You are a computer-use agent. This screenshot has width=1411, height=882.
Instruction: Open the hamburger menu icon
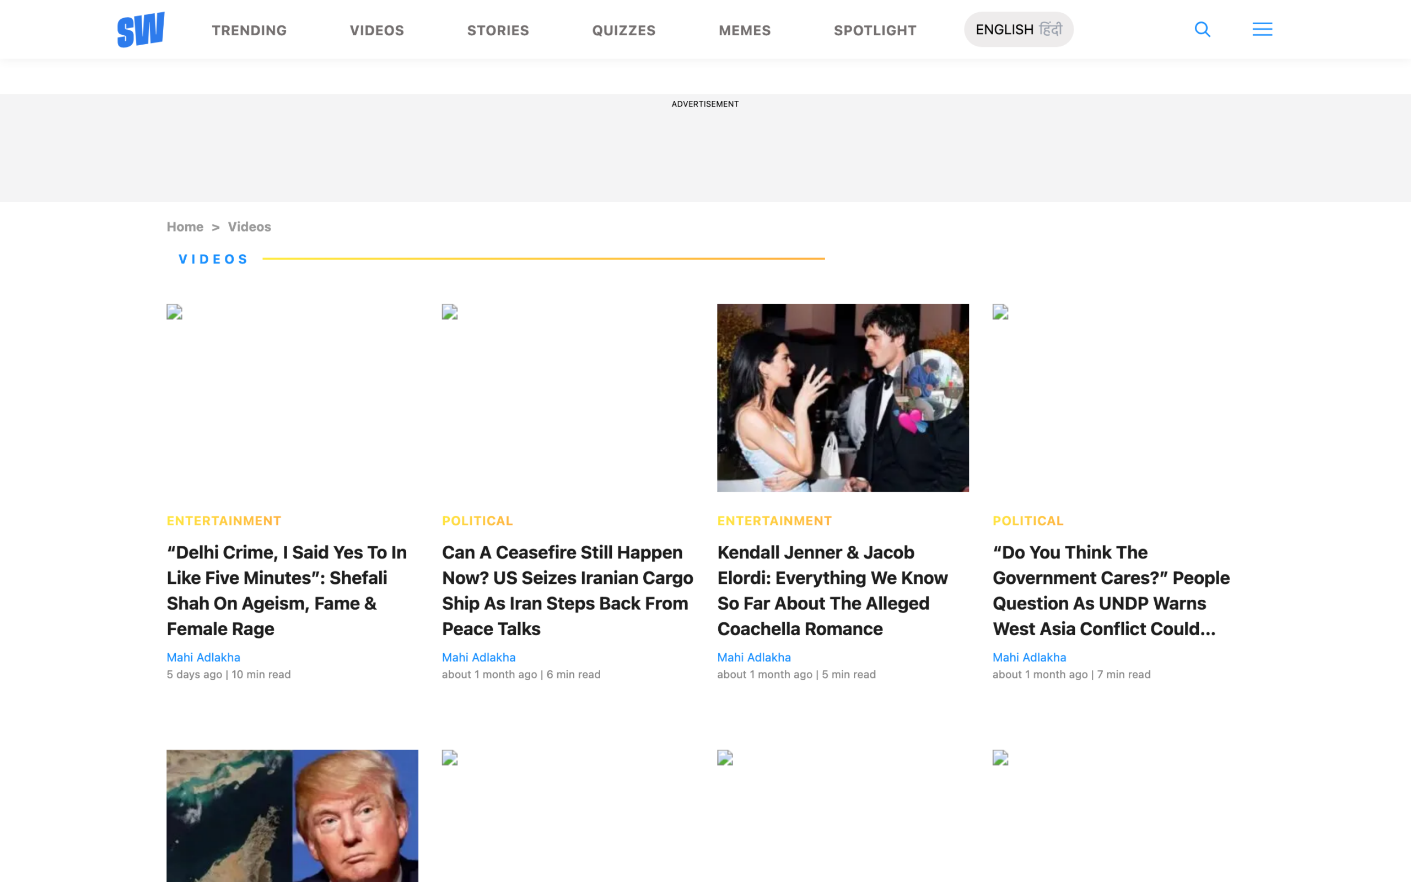point(1262,29)
